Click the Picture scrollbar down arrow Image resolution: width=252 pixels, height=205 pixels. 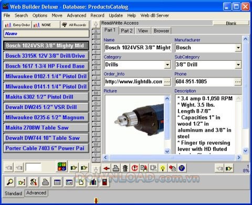click(167, 151)
